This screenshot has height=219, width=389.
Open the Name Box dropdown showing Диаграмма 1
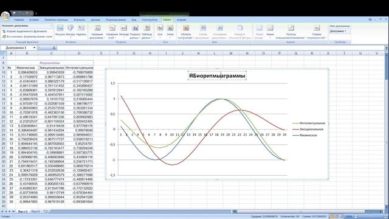point(34,47)
